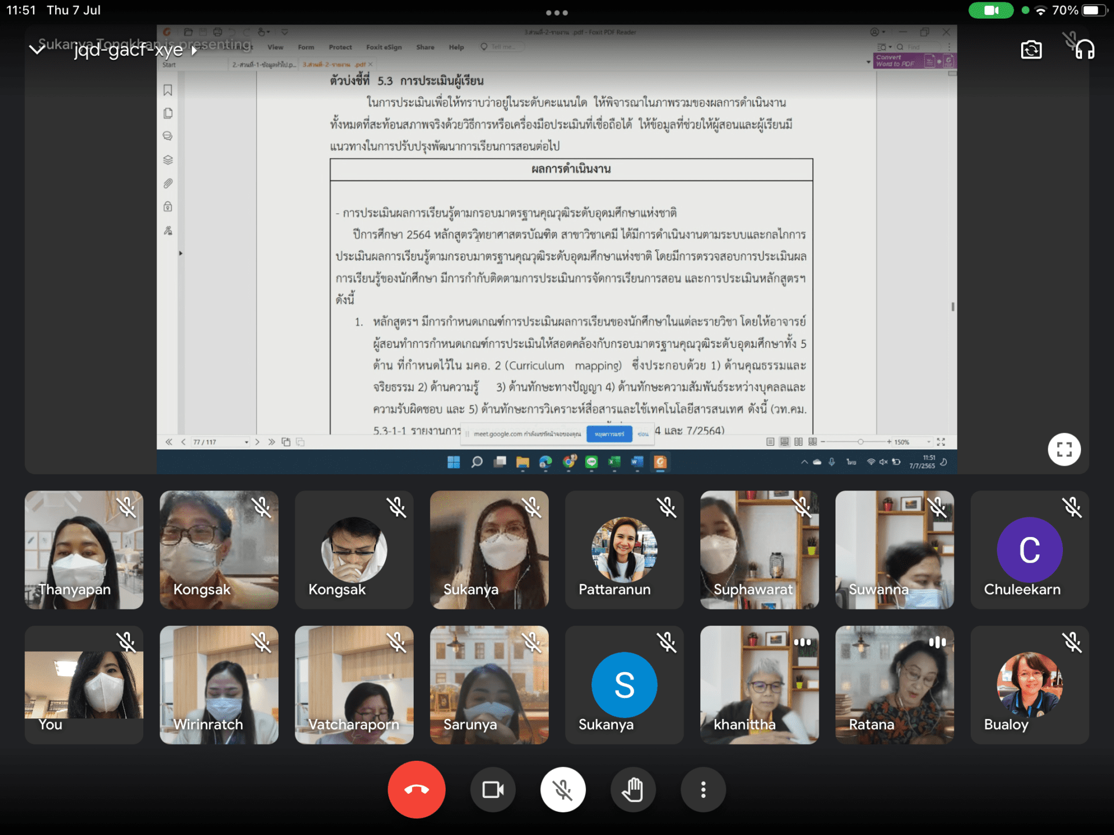Collapse the meeting with the back chevron

(x=37, y=50)
